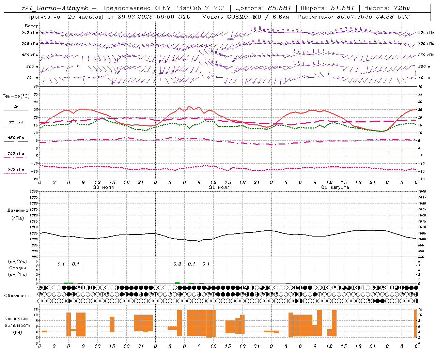Click the Конвективн. convective cloud label
This screenshot has width=436, height=349.
18,319
